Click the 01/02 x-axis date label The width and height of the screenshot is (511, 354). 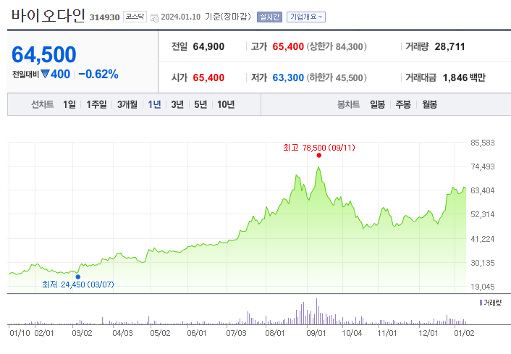pyautogui.click(x=464, y=333)
